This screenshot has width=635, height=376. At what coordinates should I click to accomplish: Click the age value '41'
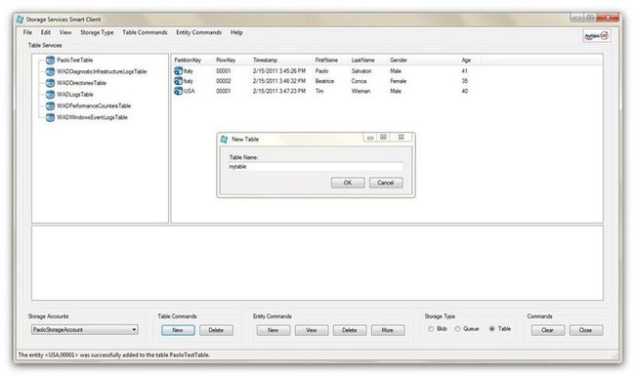[464, 71]
